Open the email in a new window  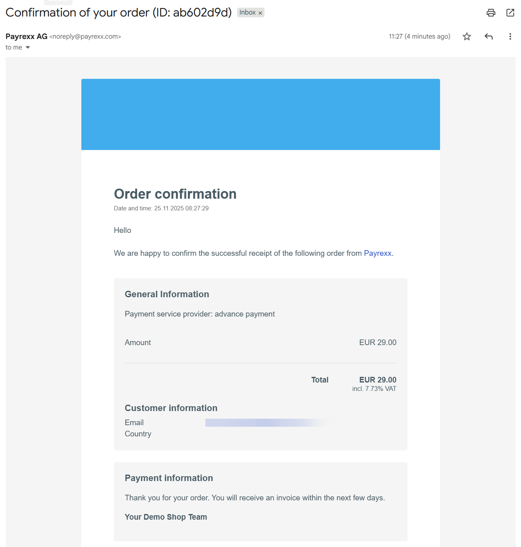click(x=510, y=12)
